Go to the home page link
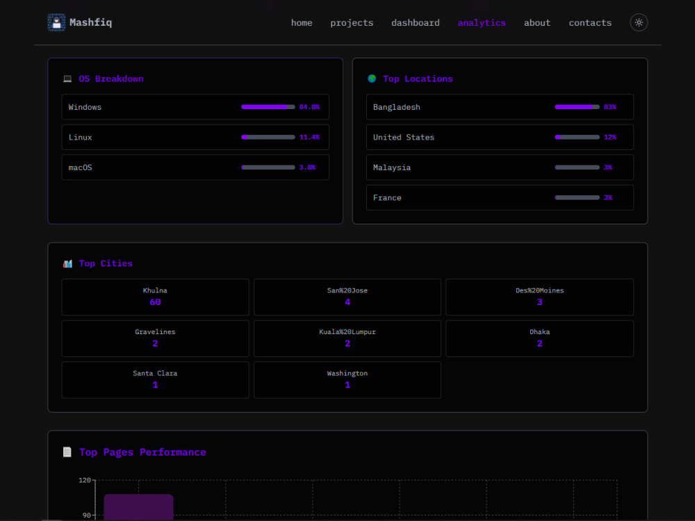Viewport: 695px width, 521px height. [x=302, y=23]
